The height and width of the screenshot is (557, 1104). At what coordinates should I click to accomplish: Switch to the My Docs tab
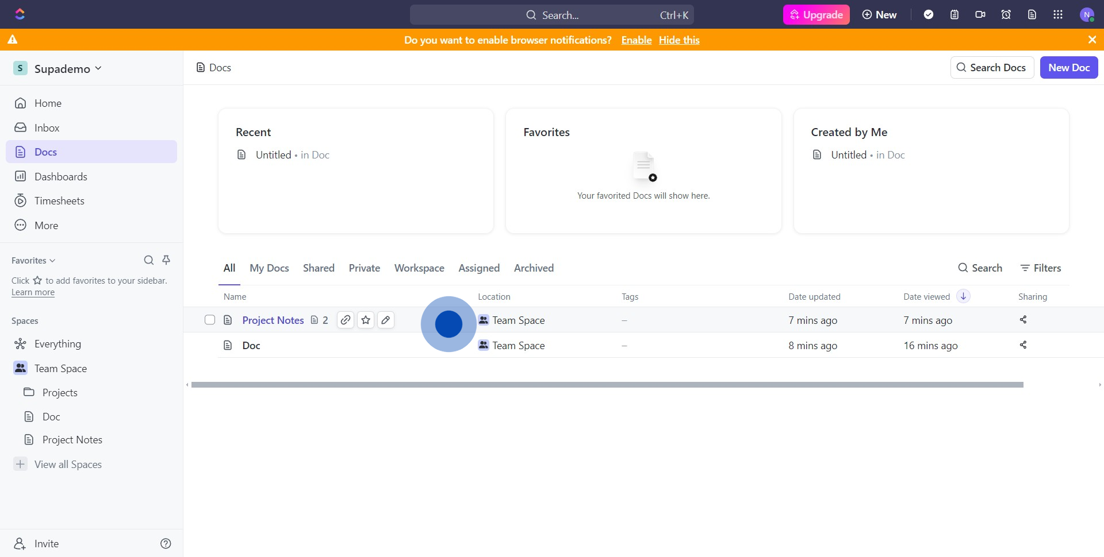[269, 268]
